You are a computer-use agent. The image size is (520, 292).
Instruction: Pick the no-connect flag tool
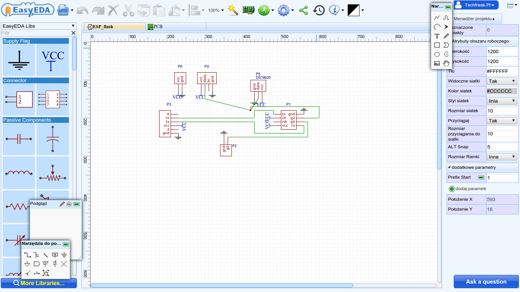coord(64,264)
